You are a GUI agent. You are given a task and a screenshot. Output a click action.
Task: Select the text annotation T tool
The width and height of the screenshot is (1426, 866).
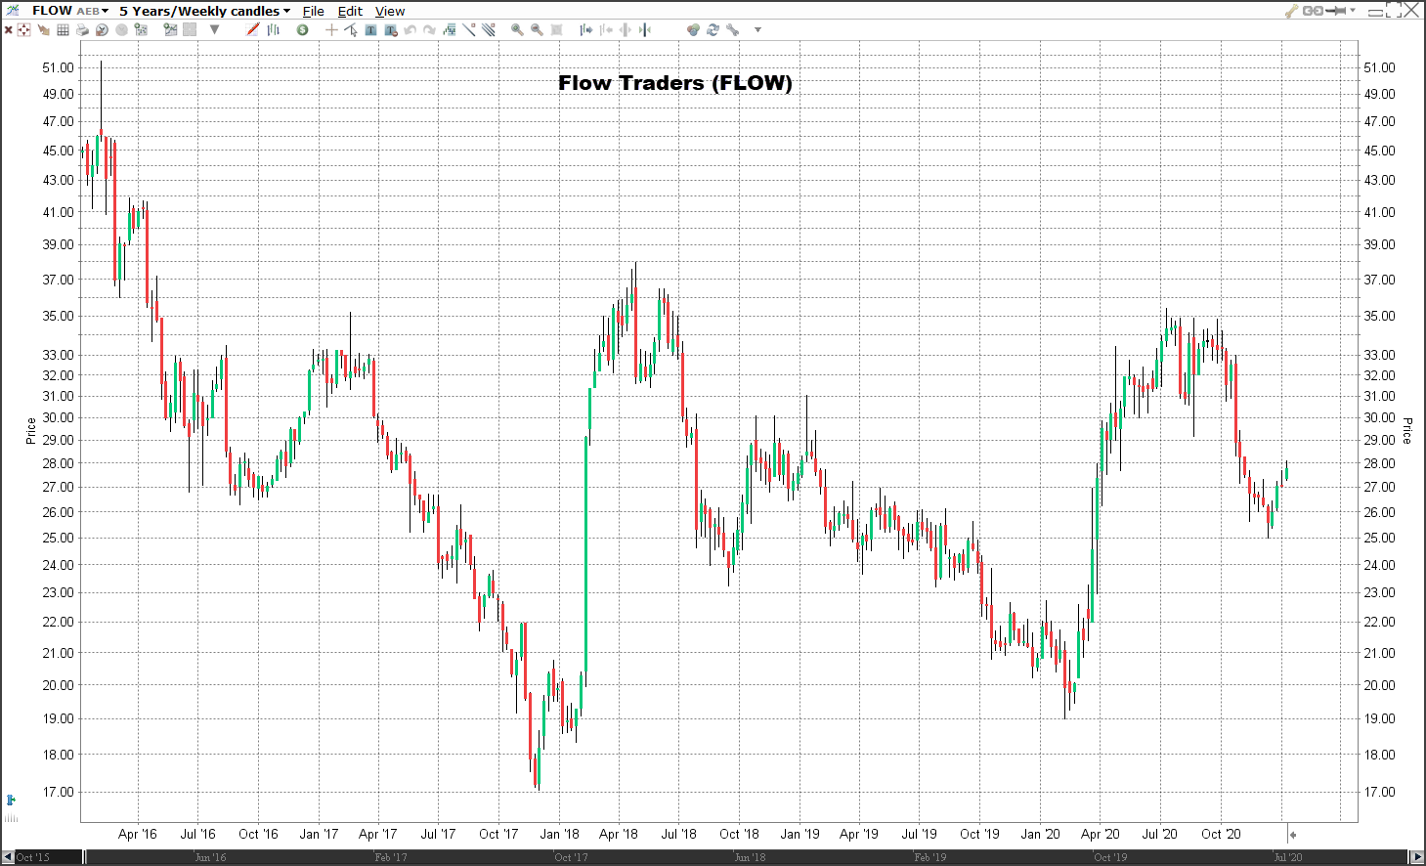tap(370, 29)
